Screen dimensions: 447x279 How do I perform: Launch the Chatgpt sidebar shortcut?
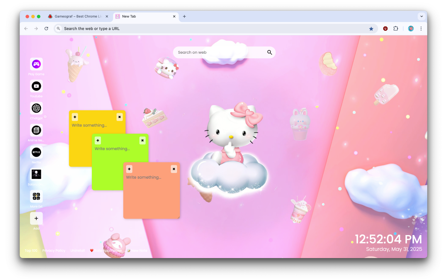[36, 108]
